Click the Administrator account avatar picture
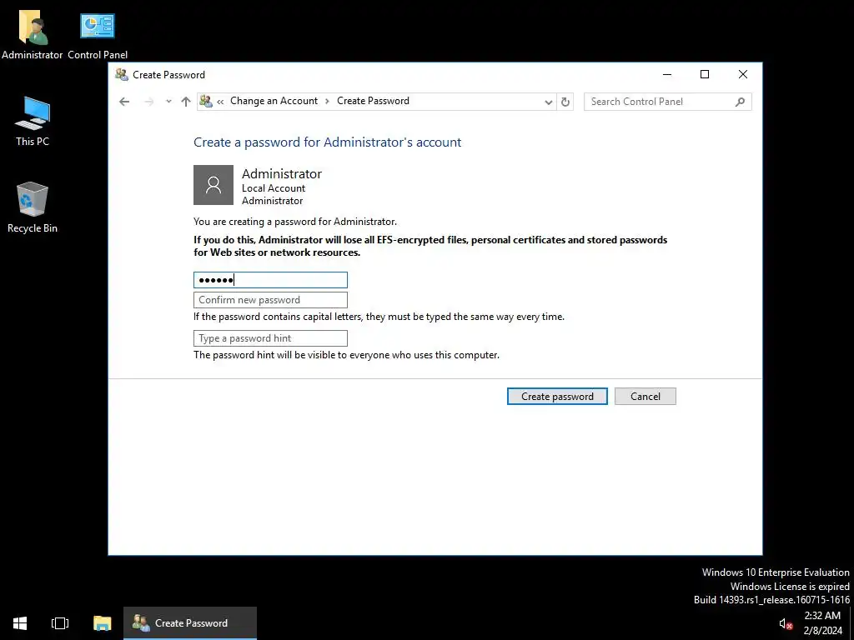This screenshot has height=640, width=854. (x=213, y=185)
